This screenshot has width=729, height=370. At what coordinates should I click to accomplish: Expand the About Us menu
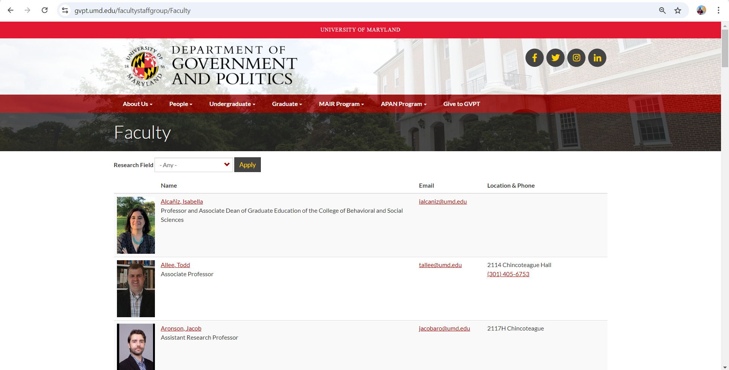(x=137, y=104)
